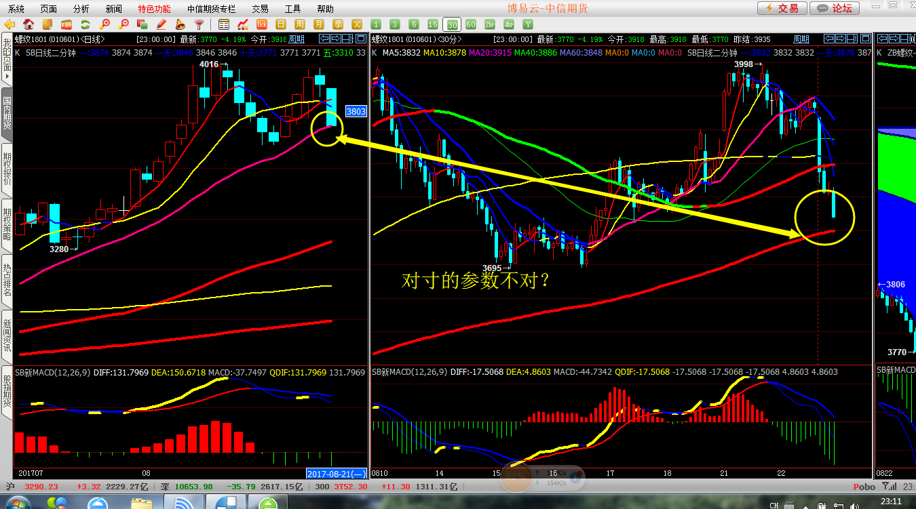Click the price alert bell icon
The image size is (916, 509).
pyautogui.click(x=180, y=24)
